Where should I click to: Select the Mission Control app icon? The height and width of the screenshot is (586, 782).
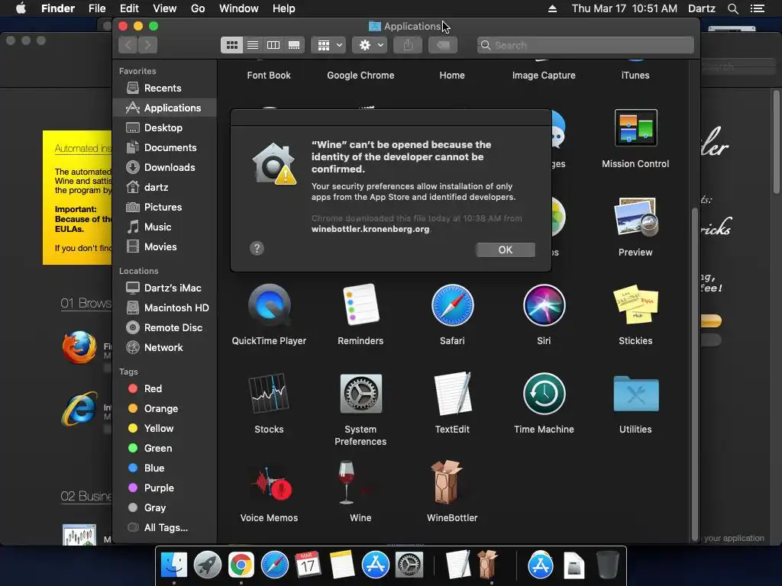(x=635, y=127)
